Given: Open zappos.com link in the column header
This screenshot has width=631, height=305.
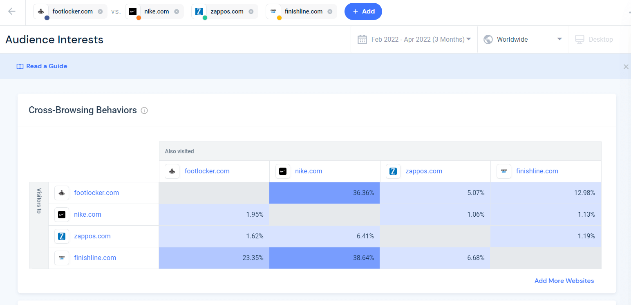Looking at the screenshot, I should [x=424, y=171].
